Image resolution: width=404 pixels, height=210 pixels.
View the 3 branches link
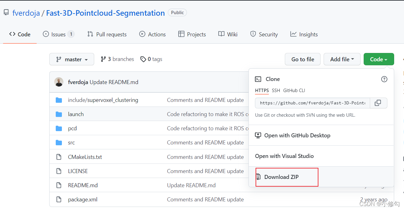point(117,59)
